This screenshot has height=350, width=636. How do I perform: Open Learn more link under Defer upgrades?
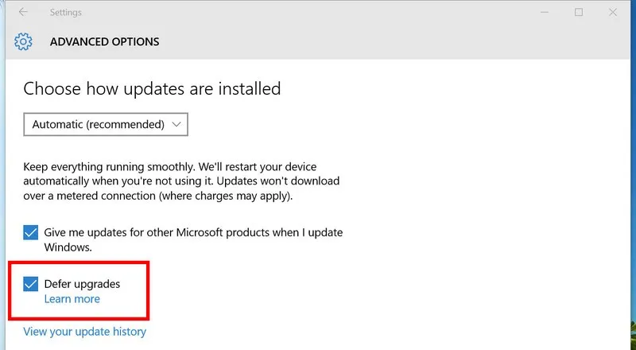pyautogui.click(x=72, y=299)
